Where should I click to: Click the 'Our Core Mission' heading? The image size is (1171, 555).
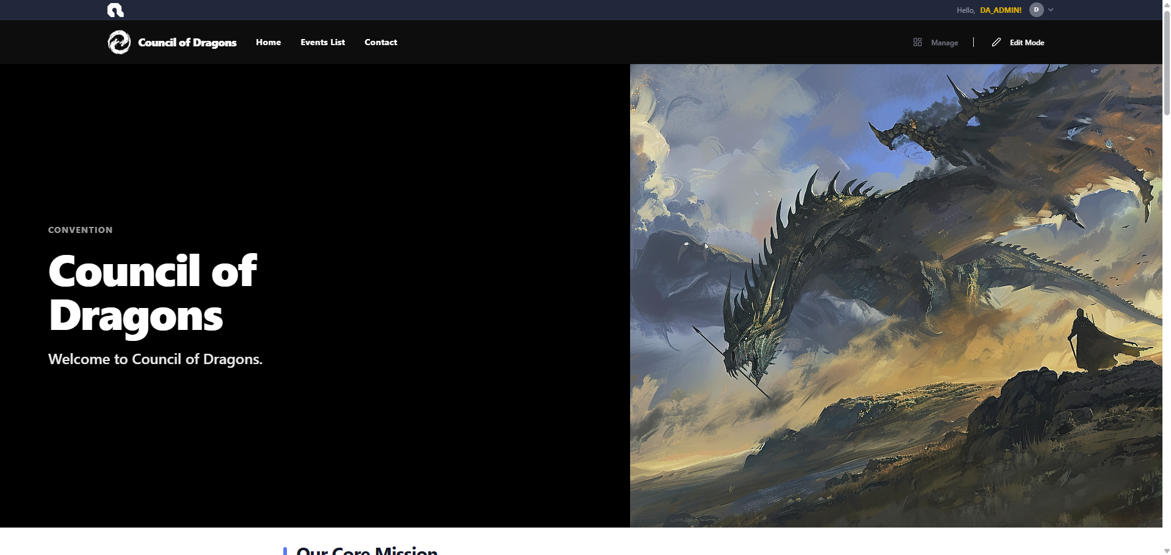[x=366, y=551]
